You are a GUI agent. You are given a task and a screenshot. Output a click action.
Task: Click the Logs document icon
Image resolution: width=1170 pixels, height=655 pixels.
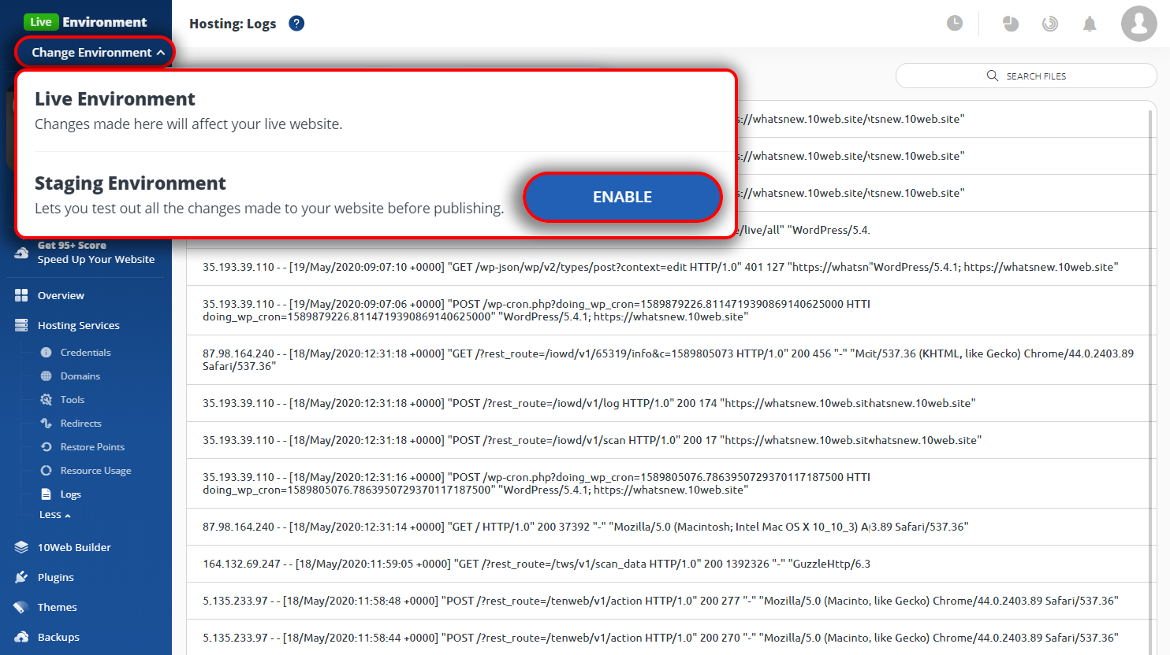pos(46,494)
